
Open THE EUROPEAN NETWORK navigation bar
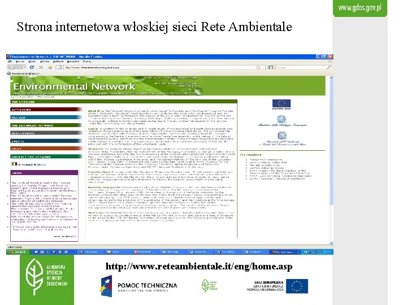coord(46,125)
